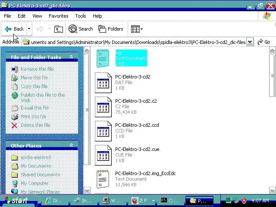Screen dimensions: 276x207
Task: Click the My Computer icon in Other Places
Action: pos(15,183)
